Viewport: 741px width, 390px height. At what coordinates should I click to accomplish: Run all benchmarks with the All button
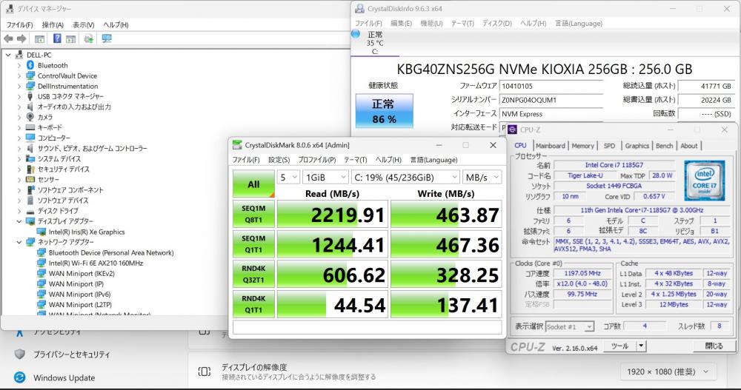point(253,184)
